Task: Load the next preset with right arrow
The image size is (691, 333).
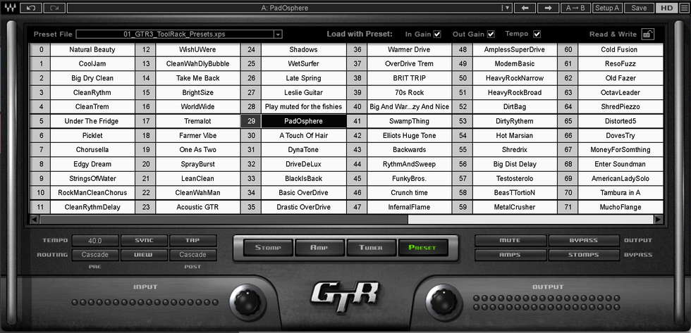Action: (x=548, y=8)
